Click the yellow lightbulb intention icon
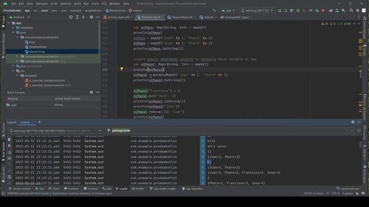The image size is (369, 207). [122, 69]
